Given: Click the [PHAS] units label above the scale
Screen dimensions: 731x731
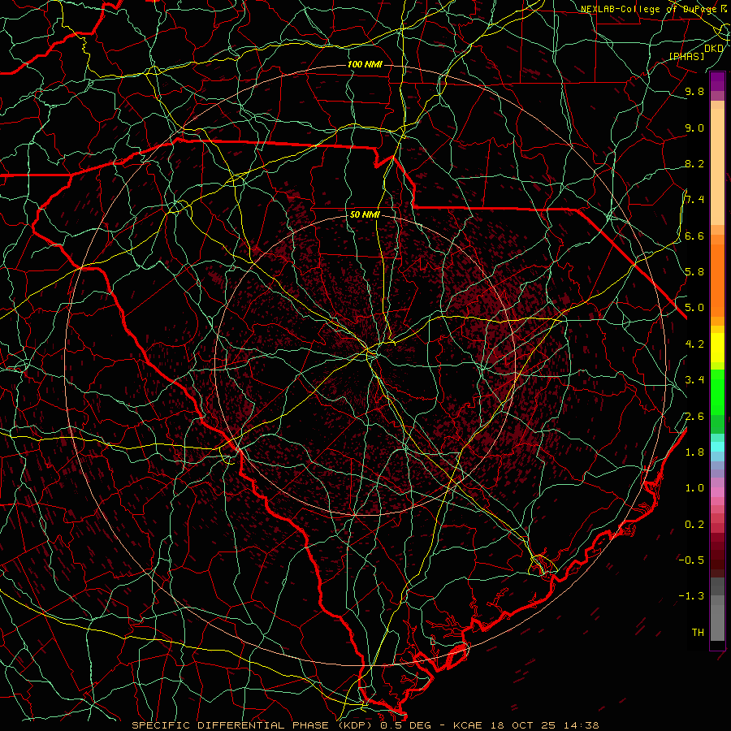Looking at the screenshot, I should pyautogui.click(x=686, y=56).
